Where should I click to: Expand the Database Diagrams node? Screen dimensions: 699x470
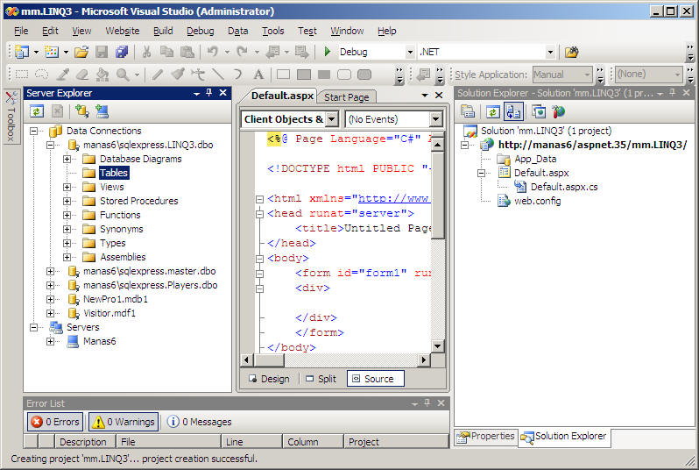point(67,159)
